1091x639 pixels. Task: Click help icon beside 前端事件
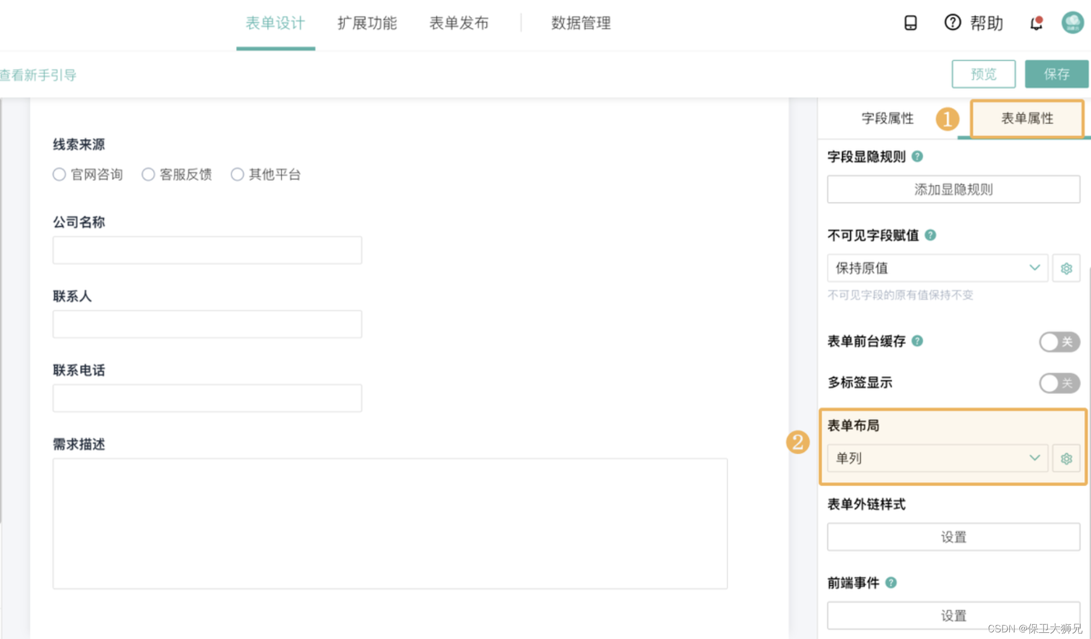[x=891, y=583]
